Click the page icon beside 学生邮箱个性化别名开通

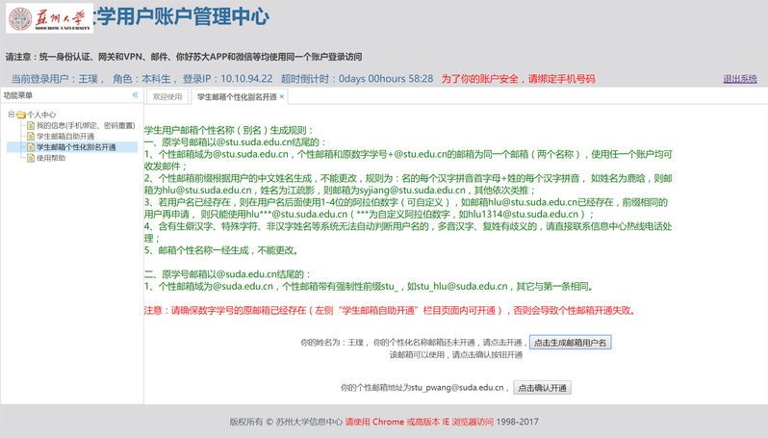click(x=31, y=147)
